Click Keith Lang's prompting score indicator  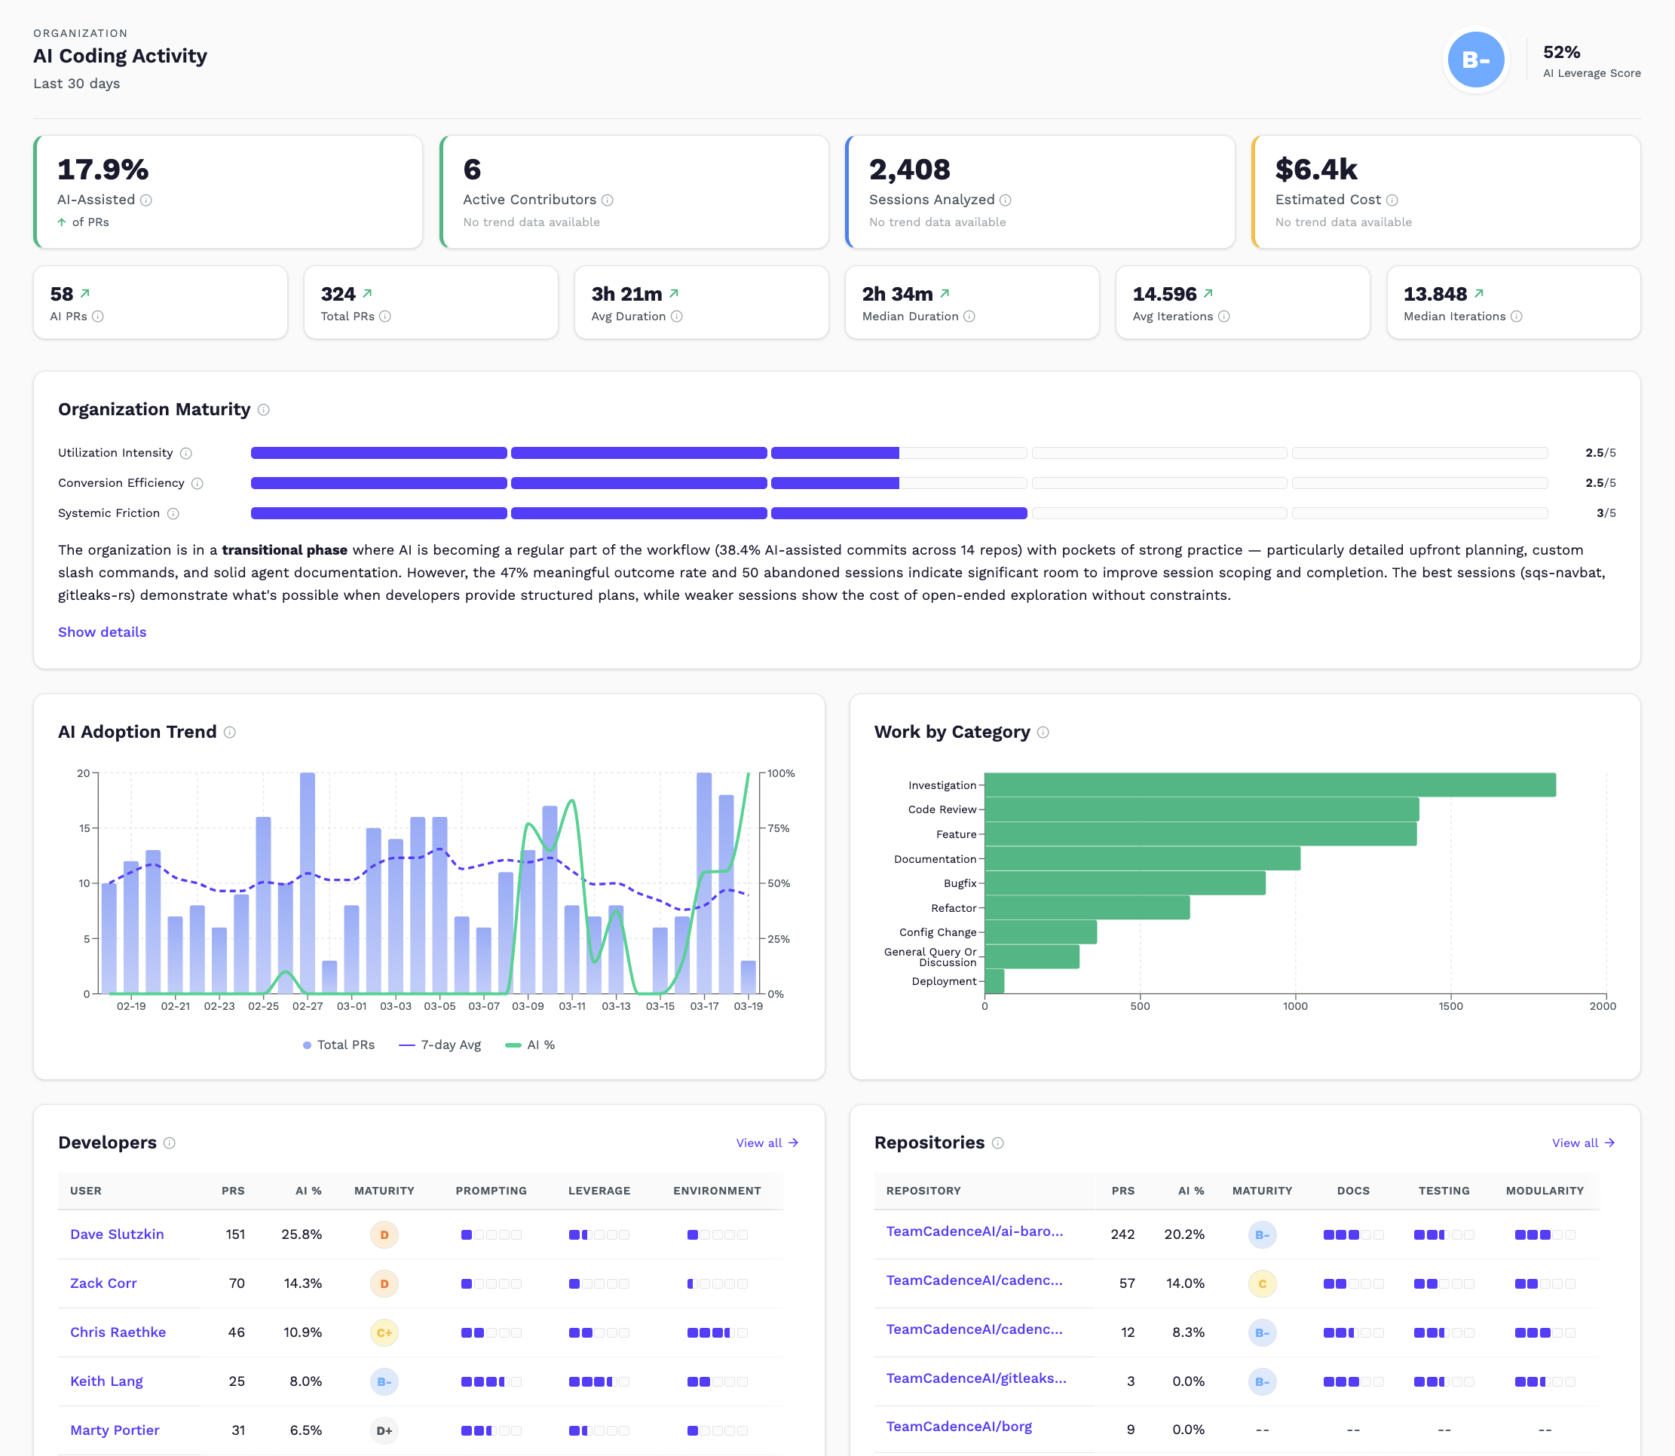[x=491, y=1381]
